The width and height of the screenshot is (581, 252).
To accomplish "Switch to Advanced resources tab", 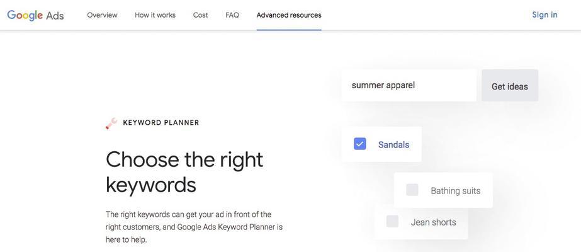I will tap(289, 15).
